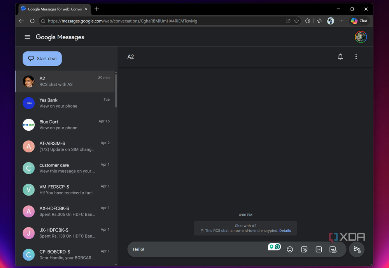Click the 39 min timestamp on A2
The image size is (389, 268).
tap(104, 78)
